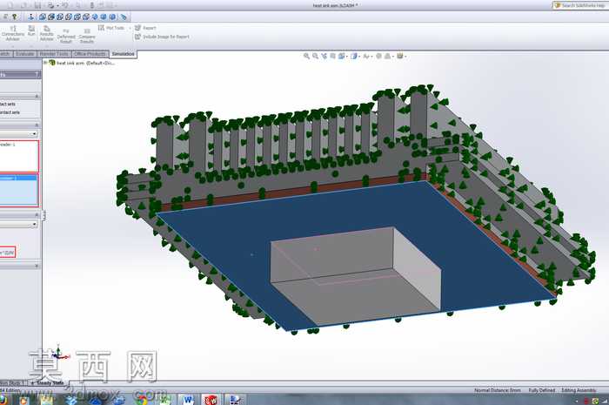This screenshot has width=609, height=405.
Task: Click the Help question mark toolbar icon
Action: point(15,17)
